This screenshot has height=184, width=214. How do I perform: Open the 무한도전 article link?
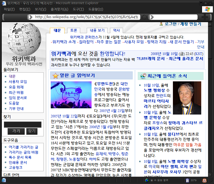[105, 84]
